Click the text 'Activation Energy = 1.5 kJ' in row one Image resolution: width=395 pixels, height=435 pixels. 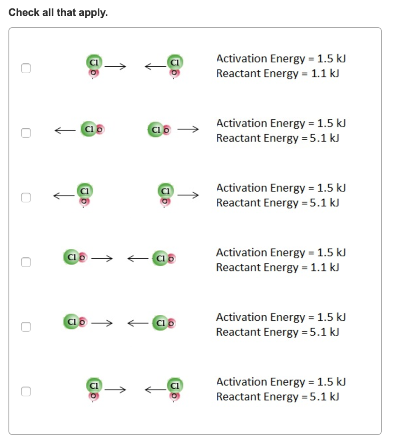click(281, 59)
